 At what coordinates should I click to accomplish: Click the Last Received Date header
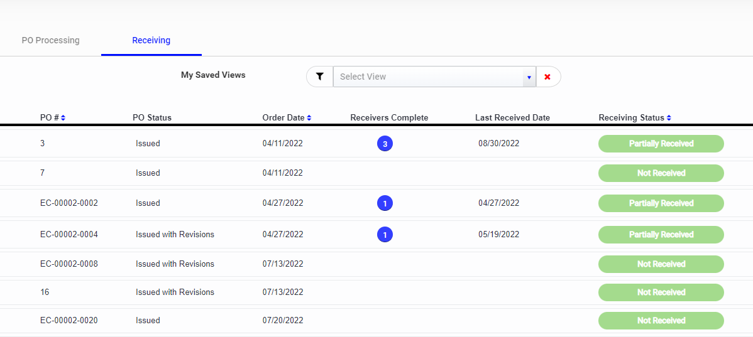(x=512, y=118)
